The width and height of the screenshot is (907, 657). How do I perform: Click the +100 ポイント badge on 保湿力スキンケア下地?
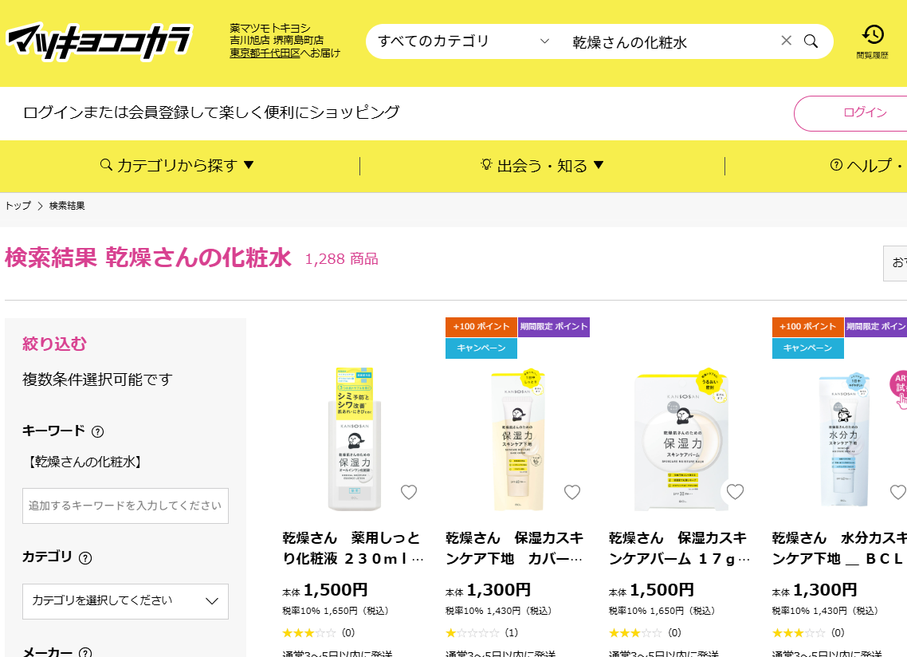click(481, 327)
